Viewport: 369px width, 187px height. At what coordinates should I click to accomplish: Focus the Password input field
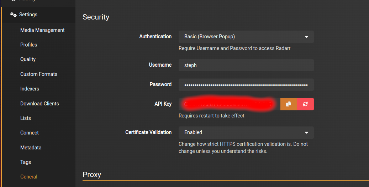tap(246, 85)
